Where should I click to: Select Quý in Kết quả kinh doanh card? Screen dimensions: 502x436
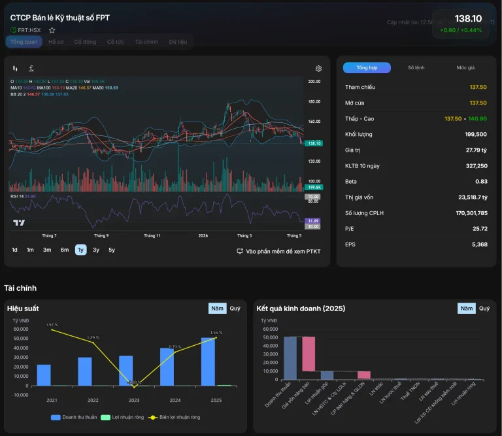point(484,309)
